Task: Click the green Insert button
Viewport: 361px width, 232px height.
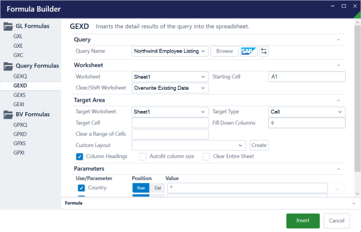Action: [x=303, y=221]
